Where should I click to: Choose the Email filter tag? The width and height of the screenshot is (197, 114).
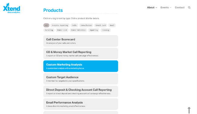pyautogui.click(x=112, y=25)
